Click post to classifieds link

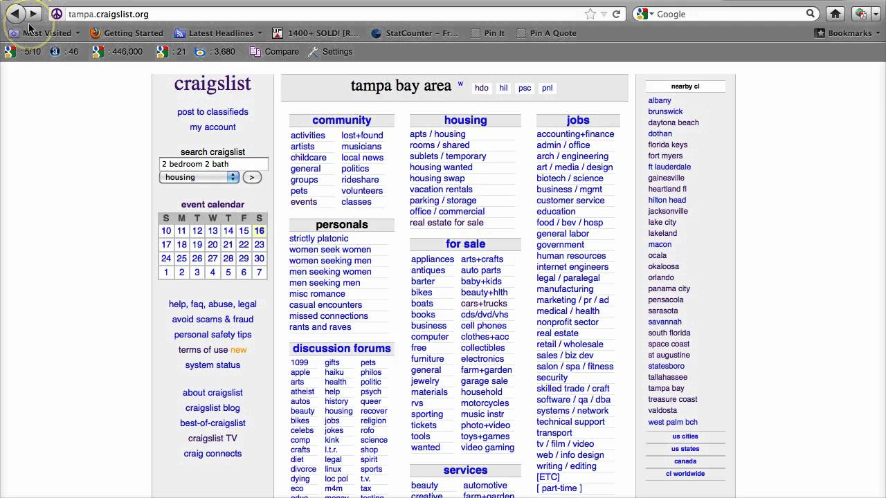[213, 112]
